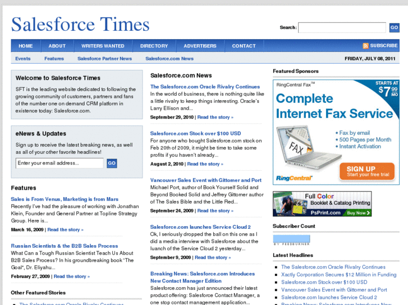
Task: Open the Home menu item
Action: [x=26, y=46]
